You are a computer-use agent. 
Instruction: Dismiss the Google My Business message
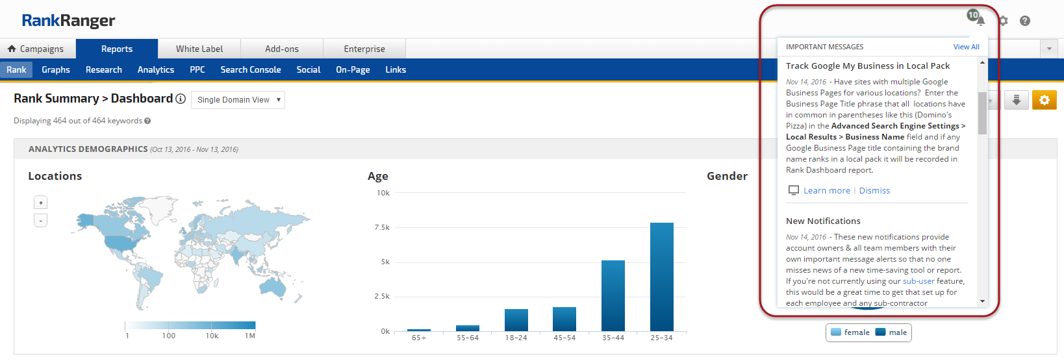(874, 190)
